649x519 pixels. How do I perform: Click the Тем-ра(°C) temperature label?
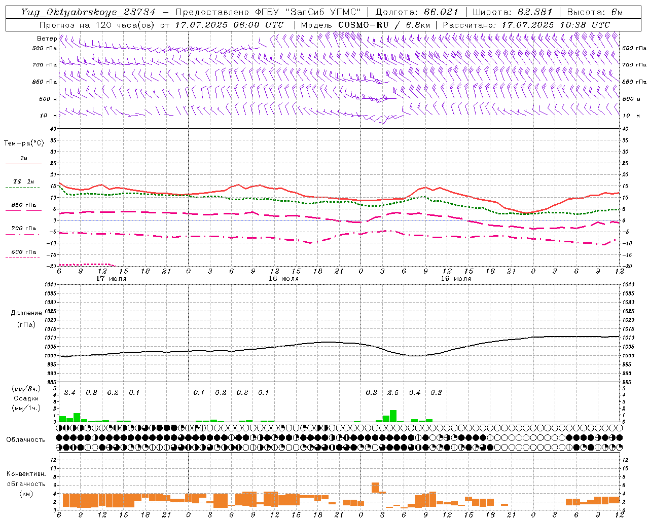pyautogui.click(x=24, y=143)
